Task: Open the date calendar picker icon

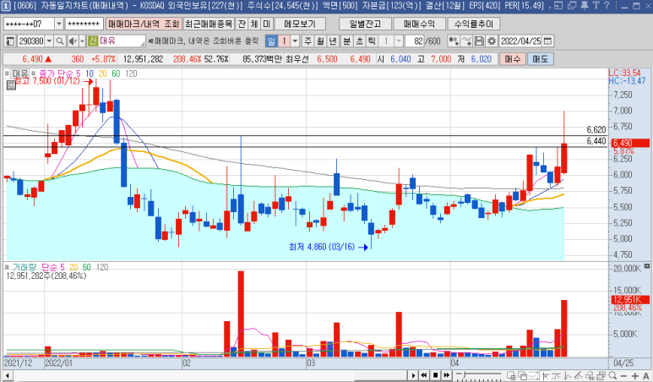Action: (548, 41)
